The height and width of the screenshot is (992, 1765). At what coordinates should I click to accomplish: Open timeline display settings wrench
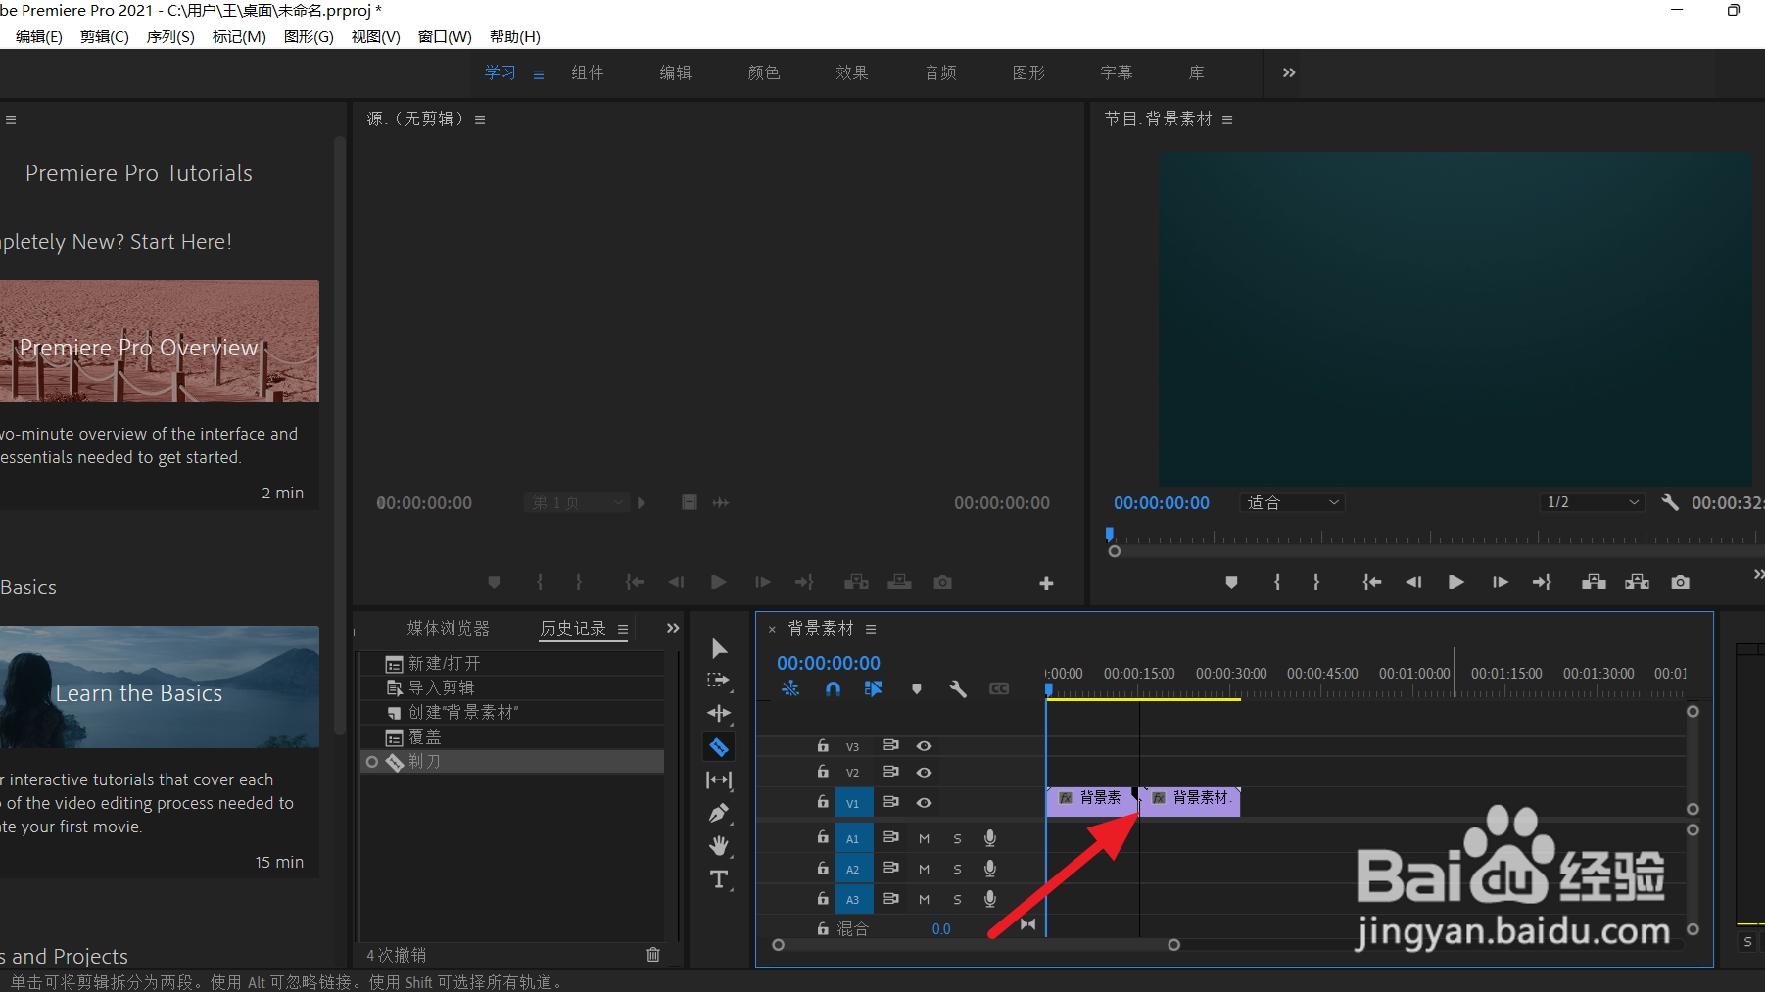pos(958,688)
